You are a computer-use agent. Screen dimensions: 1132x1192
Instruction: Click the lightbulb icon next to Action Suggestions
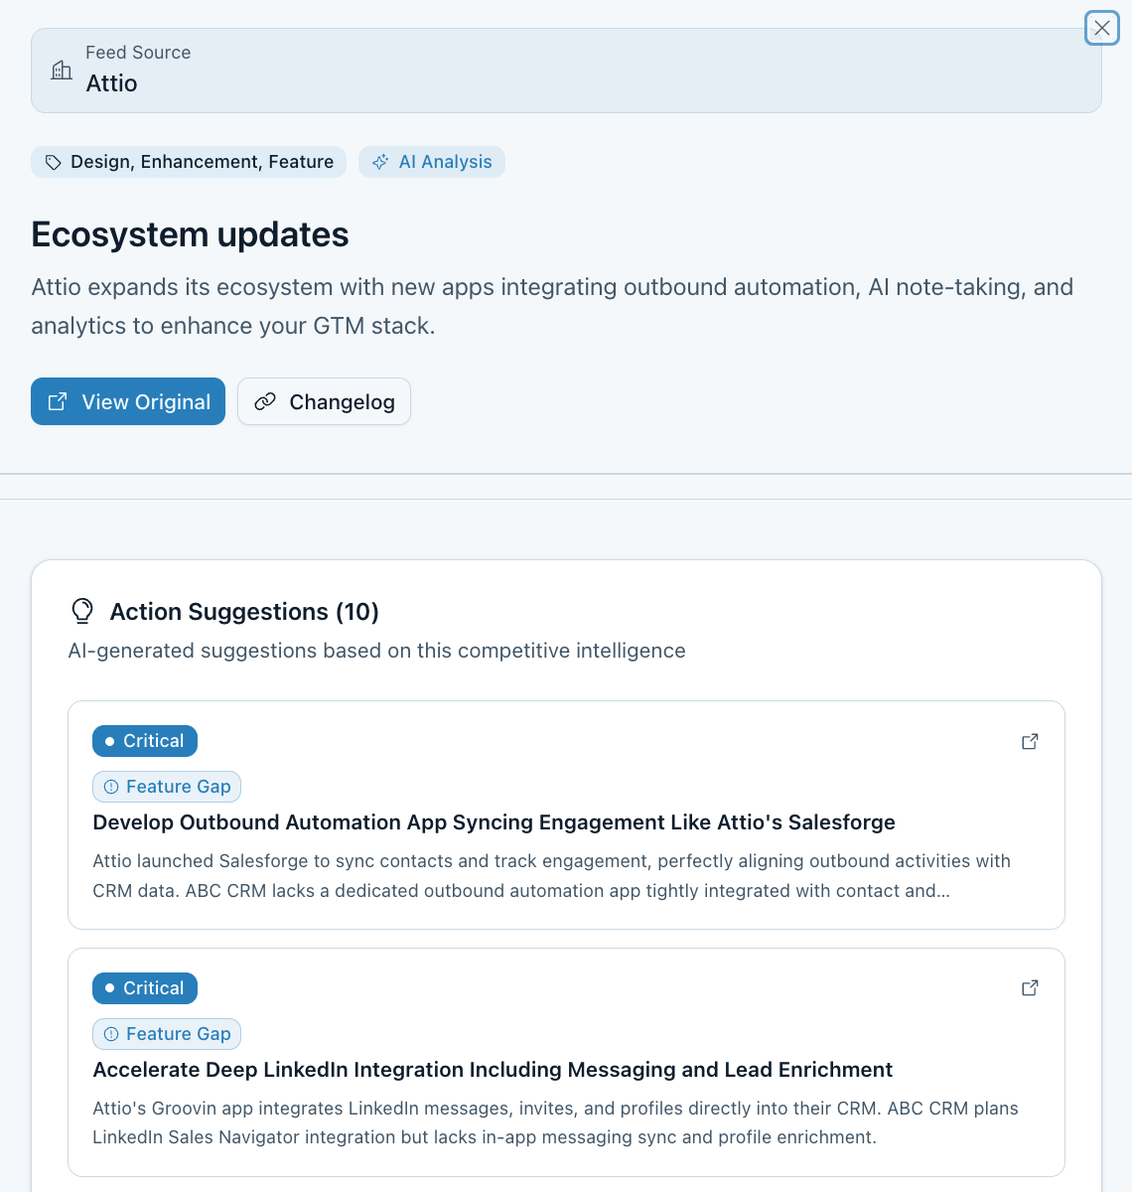click(x=82, y=611)
